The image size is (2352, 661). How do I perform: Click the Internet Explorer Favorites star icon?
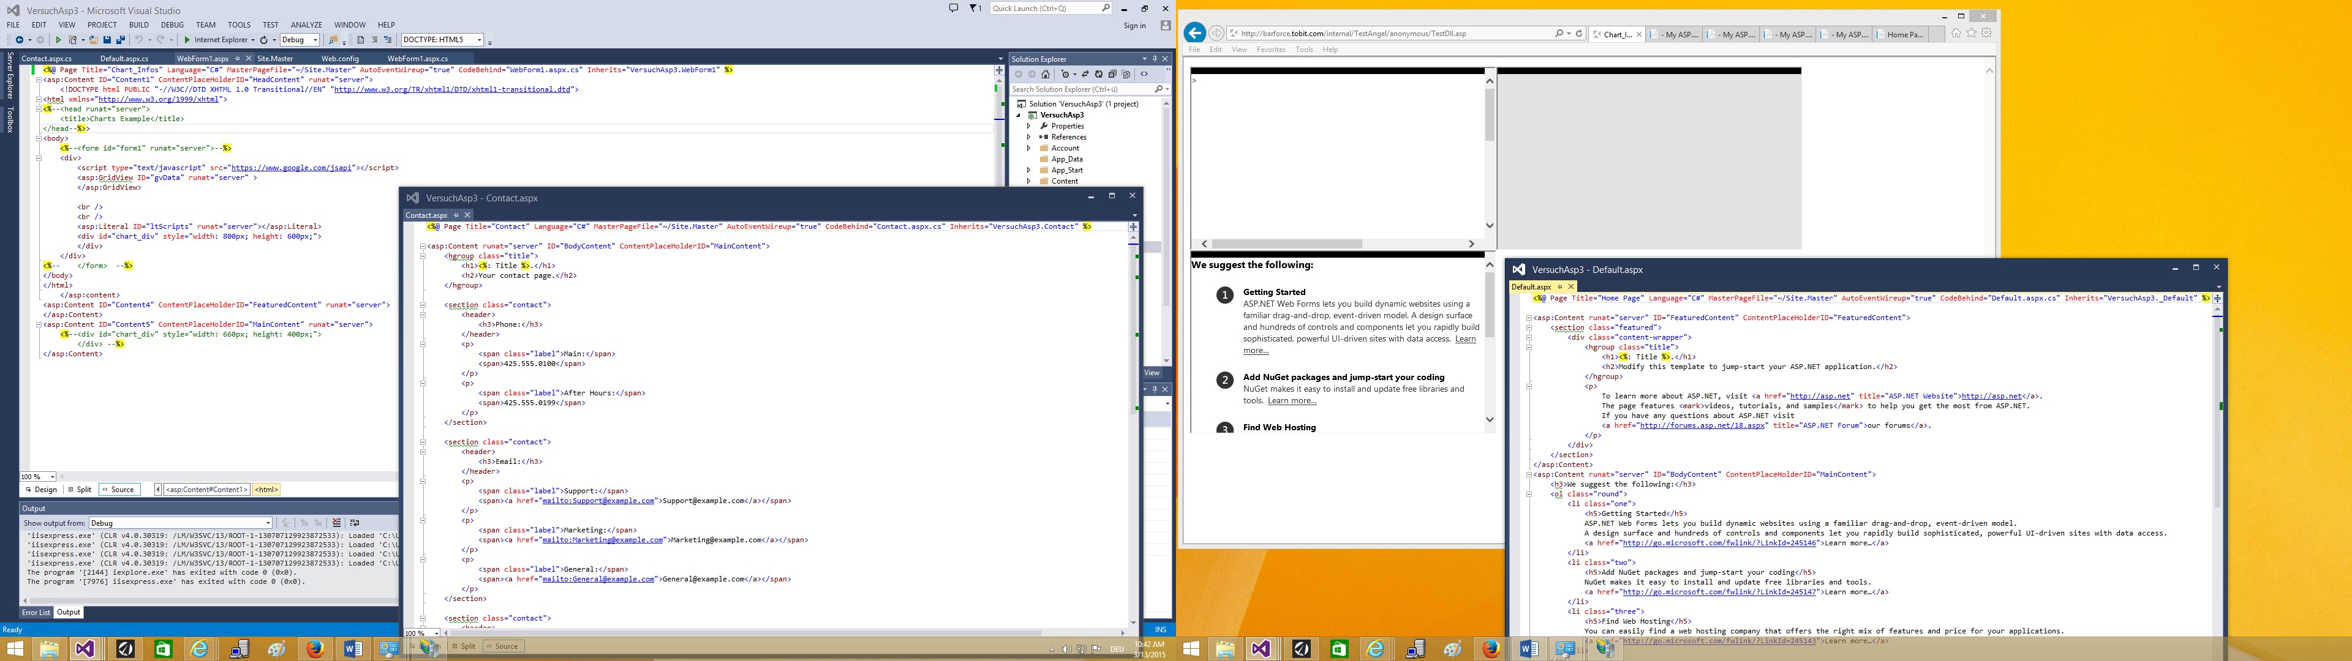1971,34
